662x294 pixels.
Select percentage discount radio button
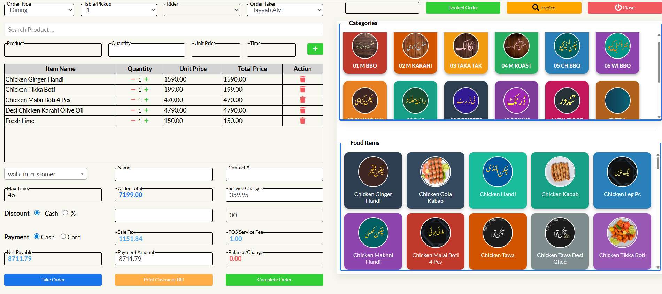pyautogui.click(x=65, y=213)
